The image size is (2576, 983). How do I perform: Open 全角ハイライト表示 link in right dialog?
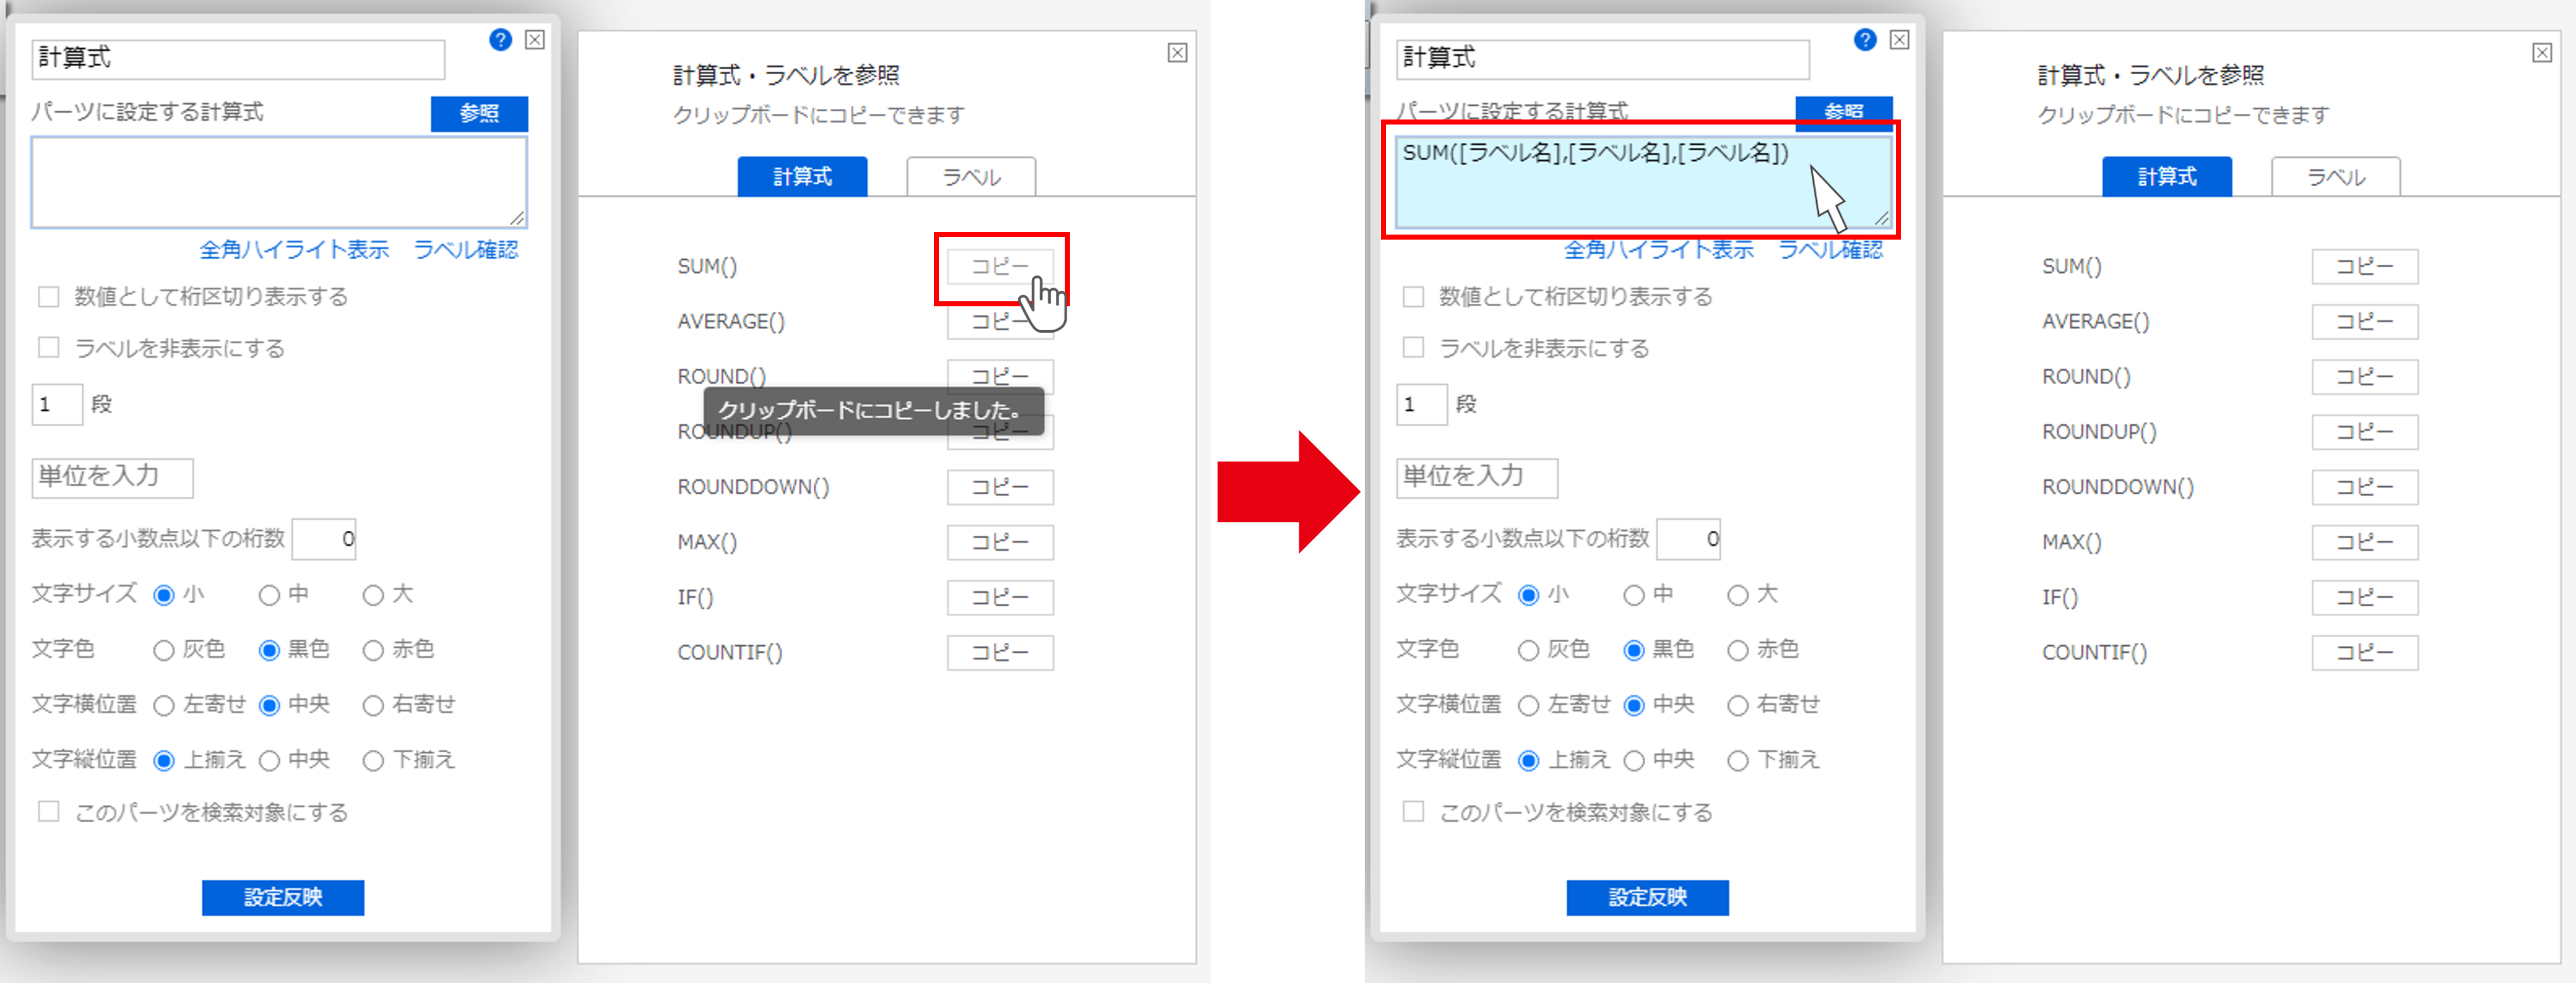(1658, 250)
